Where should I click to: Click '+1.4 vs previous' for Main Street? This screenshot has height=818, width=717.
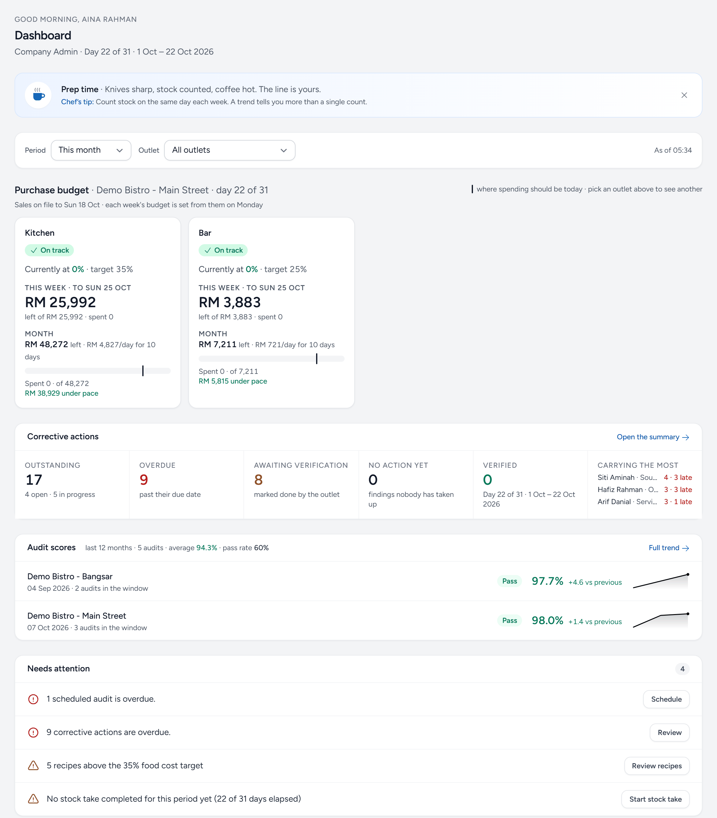tap(595, 621)
